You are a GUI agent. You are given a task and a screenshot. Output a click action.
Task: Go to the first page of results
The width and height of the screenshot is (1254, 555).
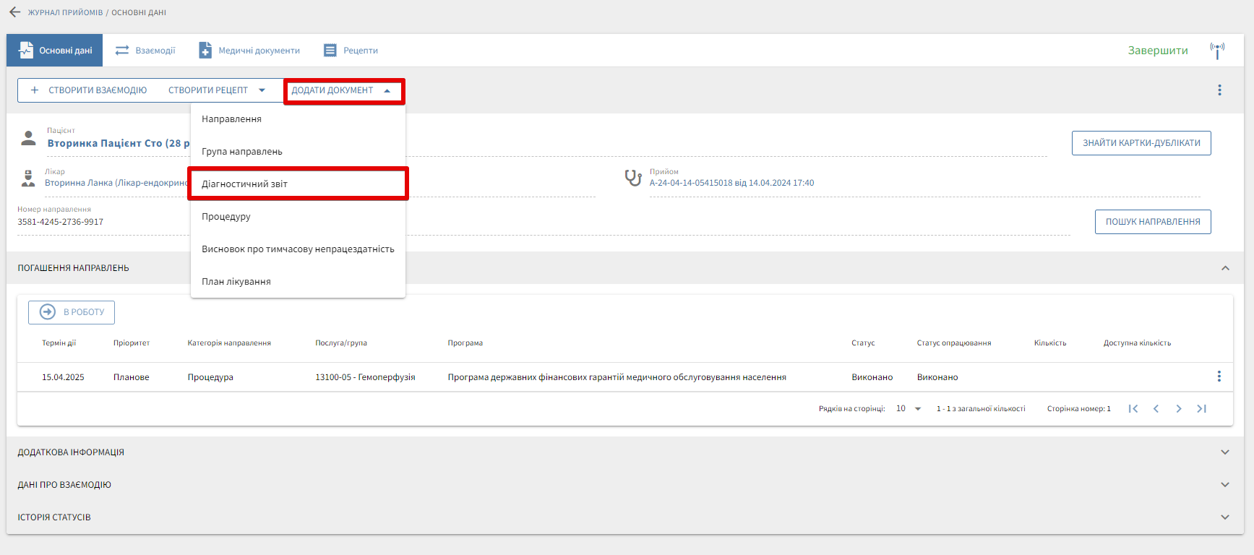(x=1133, y=409)
